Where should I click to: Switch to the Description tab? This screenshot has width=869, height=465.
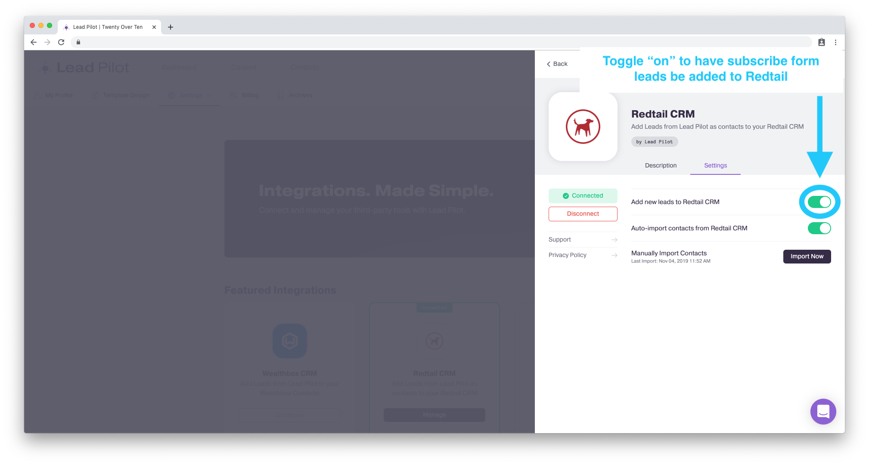661,165
